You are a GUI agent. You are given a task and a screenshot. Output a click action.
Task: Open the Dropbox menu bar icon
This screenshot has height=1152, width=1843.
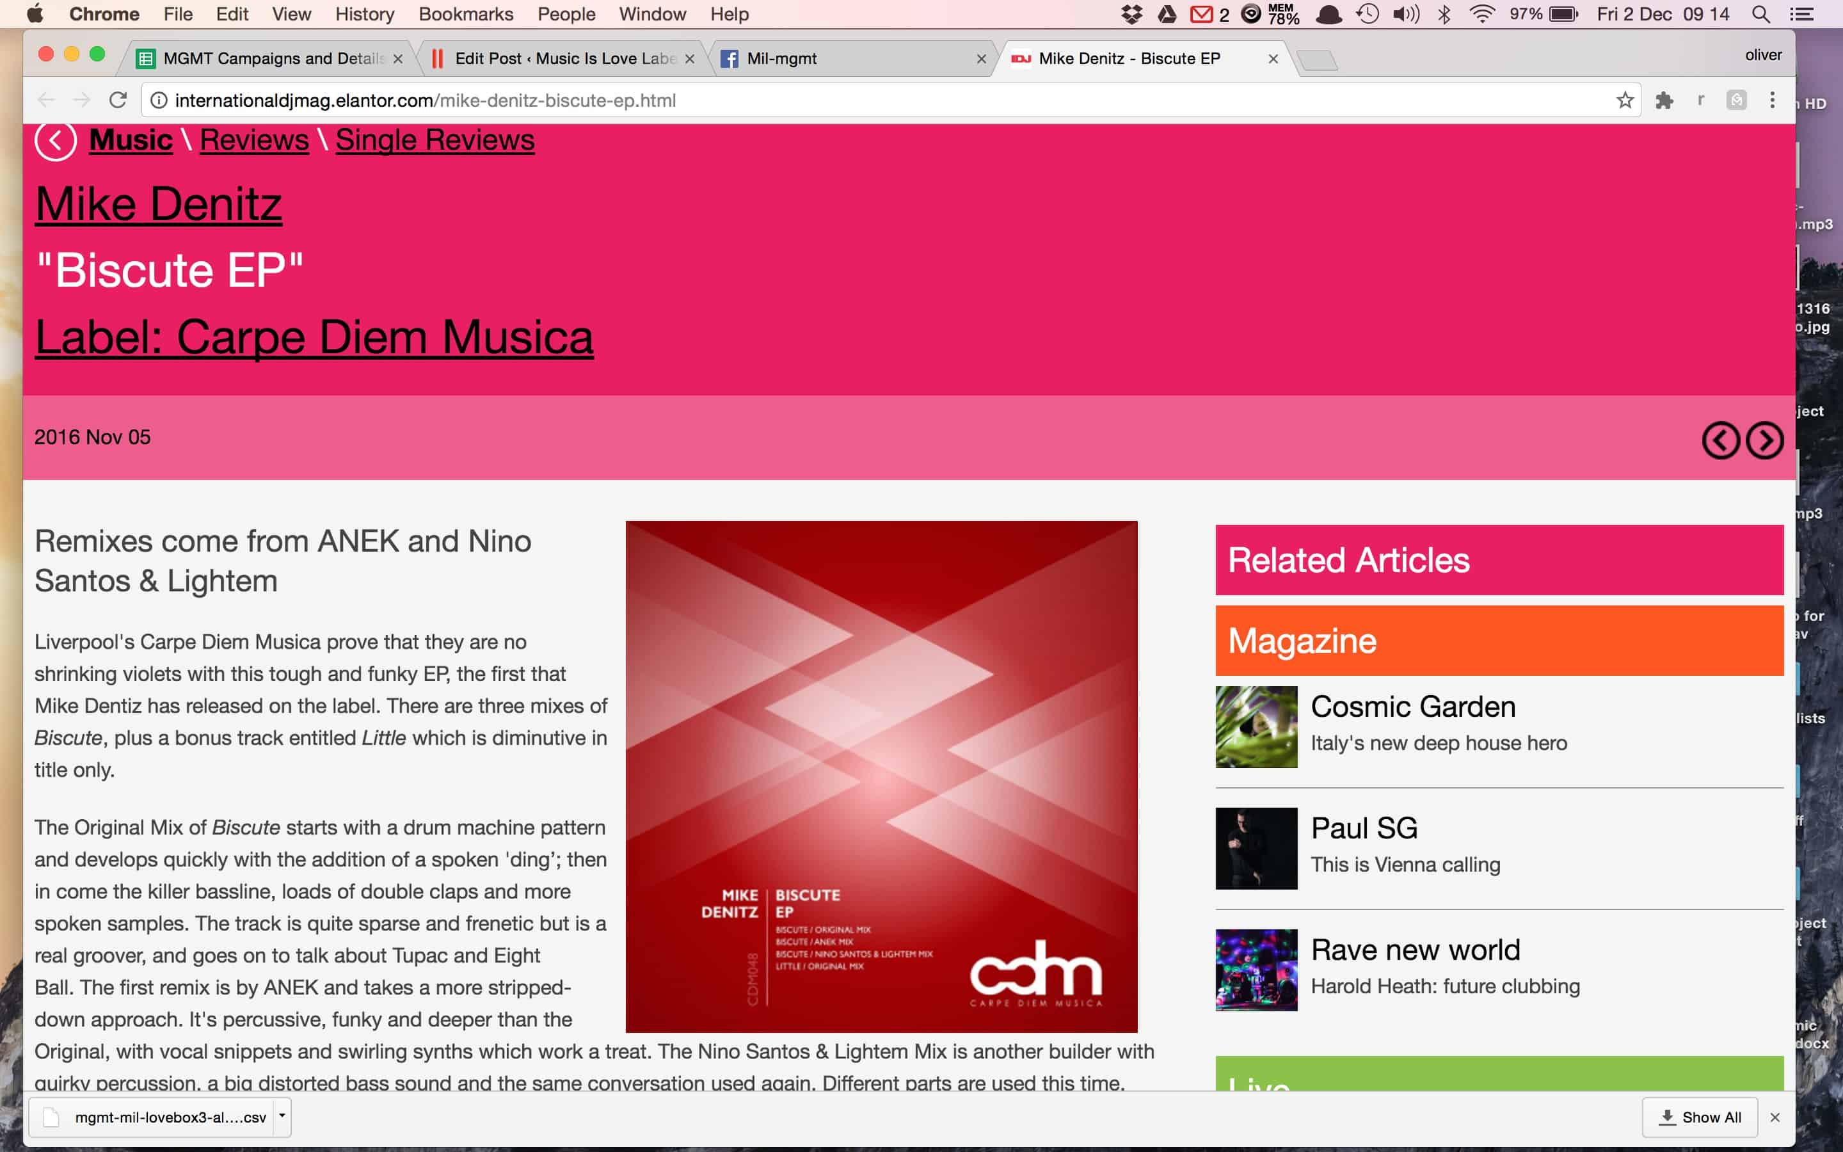(1131, 13)
